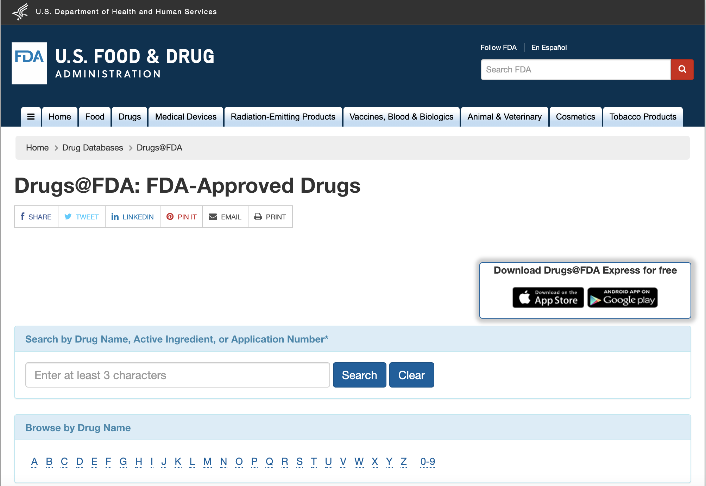Browse drugs starting with R
The width and height of the screenshot is (706, 486).
click(x=285, y=461)
